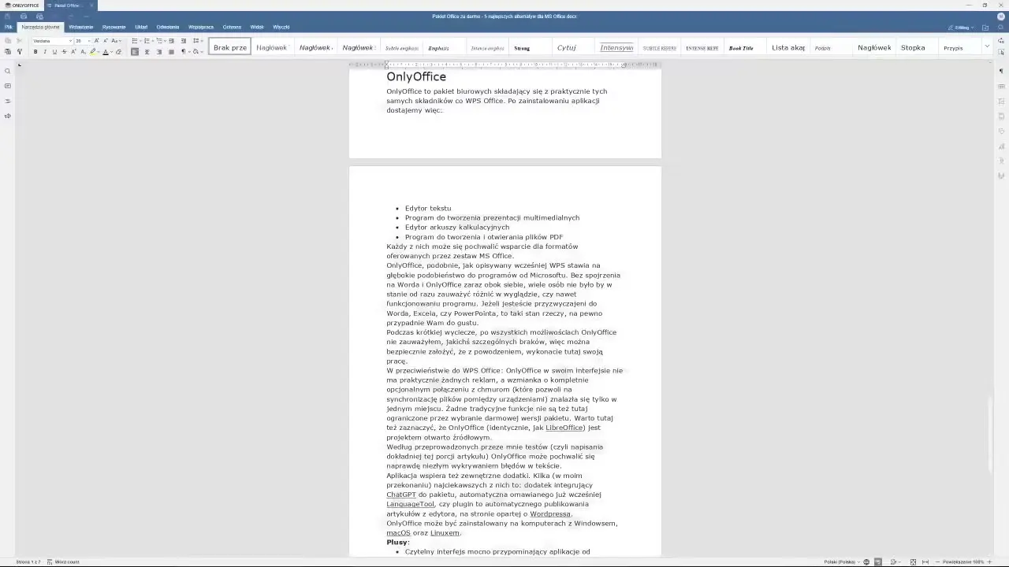Toggle center paragraph alignment
Screen dimensions: 1009x567
147,52
